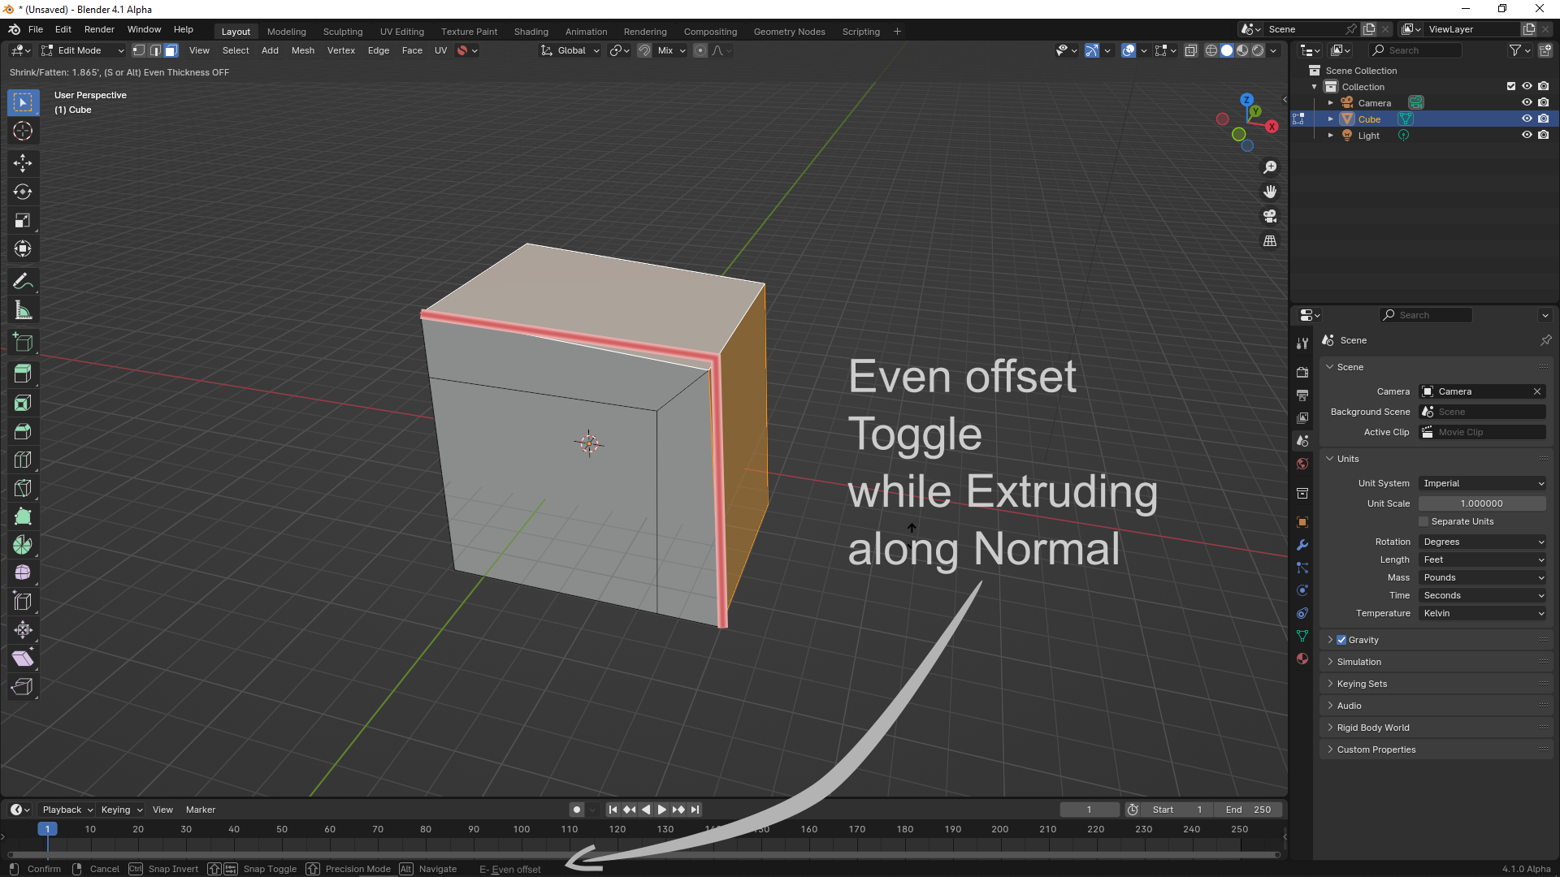The height and width of the screenshot is (877, 1560).
Task: Open the Mesh menu
Action: click(302, 50)
